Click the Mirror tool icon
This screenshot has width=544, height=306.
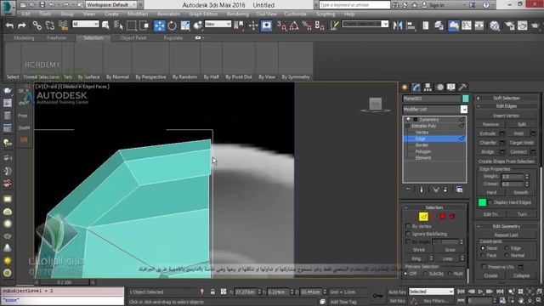point(398,25)
